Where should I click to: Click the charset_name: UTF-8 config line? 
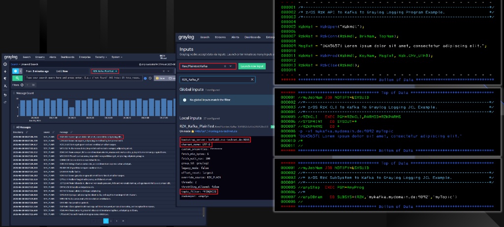click(x=196, y=144)
